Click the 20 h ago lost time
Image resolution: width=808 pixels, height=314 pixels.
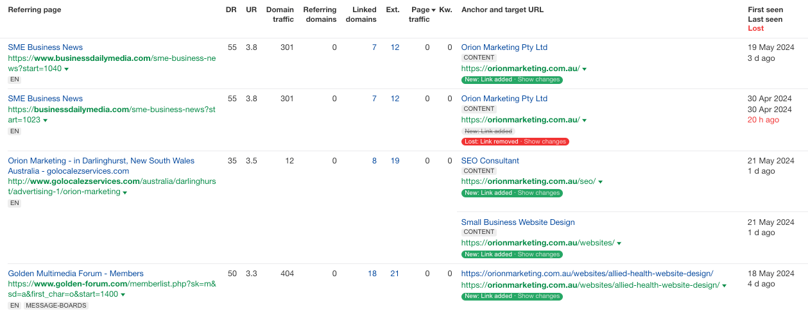pyautogui.click(x=764, y=120)
